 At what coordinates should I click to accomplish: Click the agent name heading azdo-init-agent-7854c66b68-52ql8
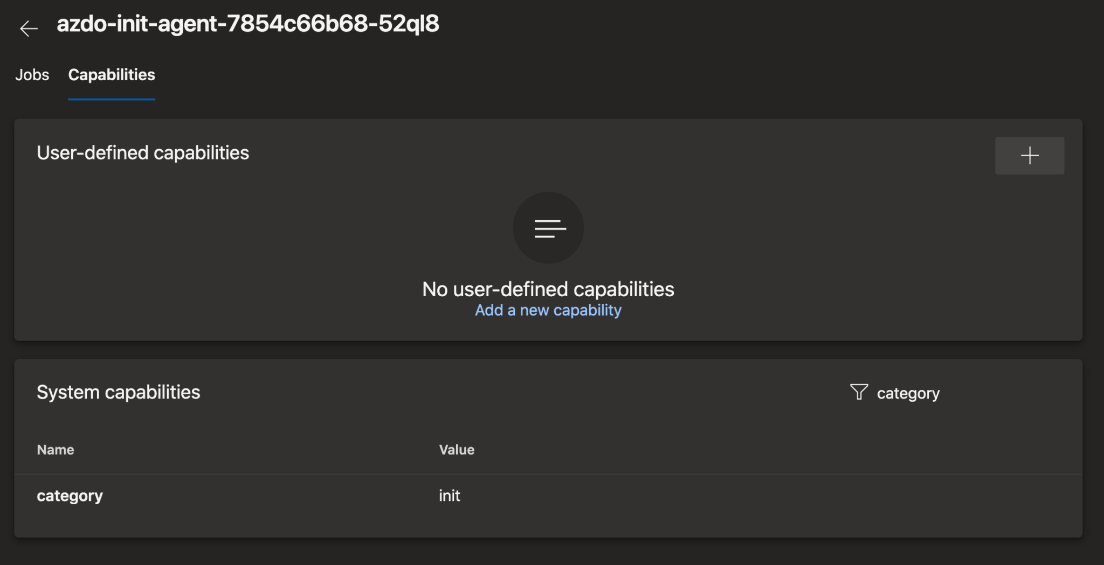point(247,24)
